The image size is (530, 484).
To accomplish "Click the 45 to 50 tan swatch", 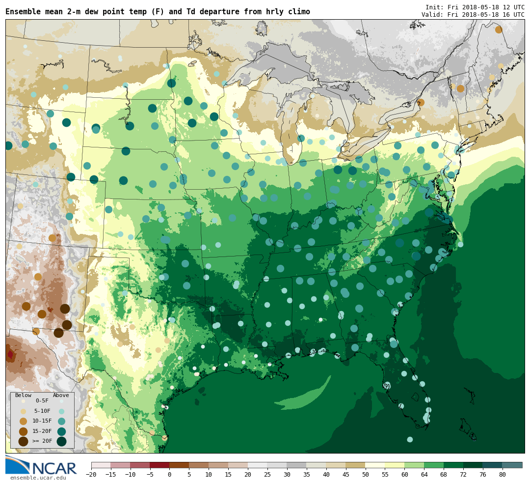I will point(356,465).
